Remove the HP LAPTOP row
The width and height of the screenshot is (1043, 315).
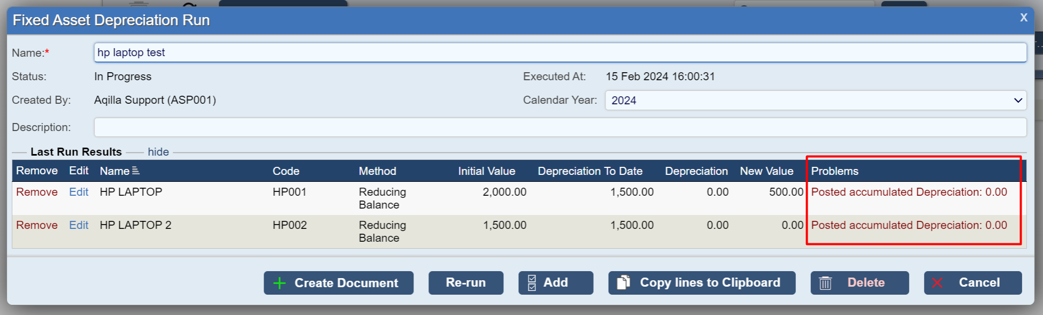click(x=37, y=192)
